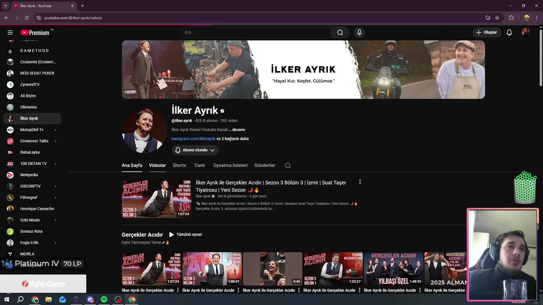Open the instagram.com/ilkerayrik link
This screenshot has height=305, width=543.
point(193,139)
